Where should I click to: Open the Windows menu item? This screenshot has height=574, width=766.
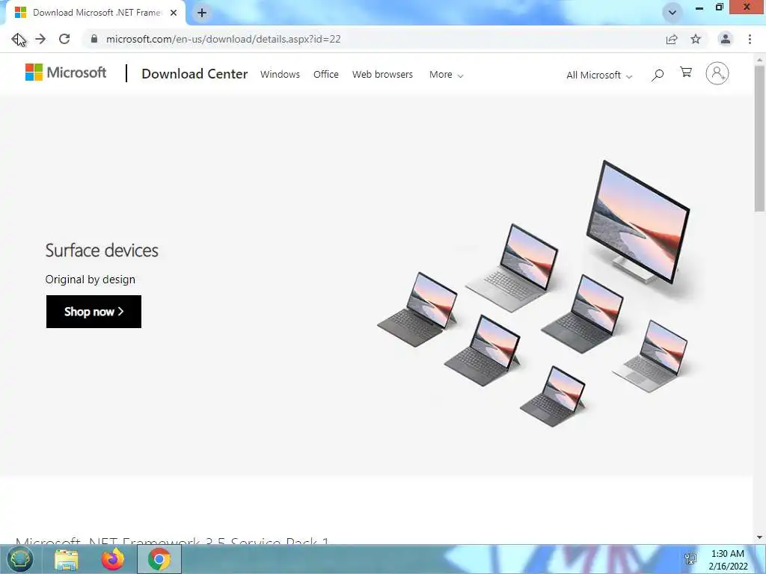pos(280,75)
